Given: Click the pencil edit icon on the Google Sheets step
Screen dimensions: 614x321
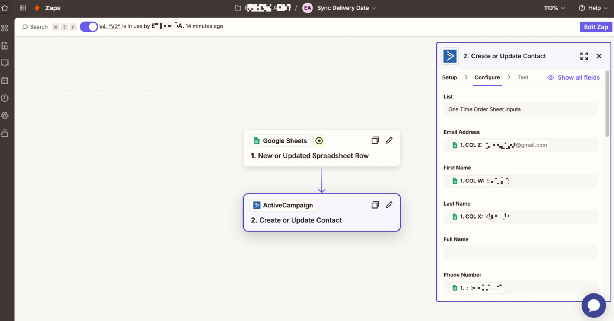Looking at the screenshot, I should click(x=389, y=140).
